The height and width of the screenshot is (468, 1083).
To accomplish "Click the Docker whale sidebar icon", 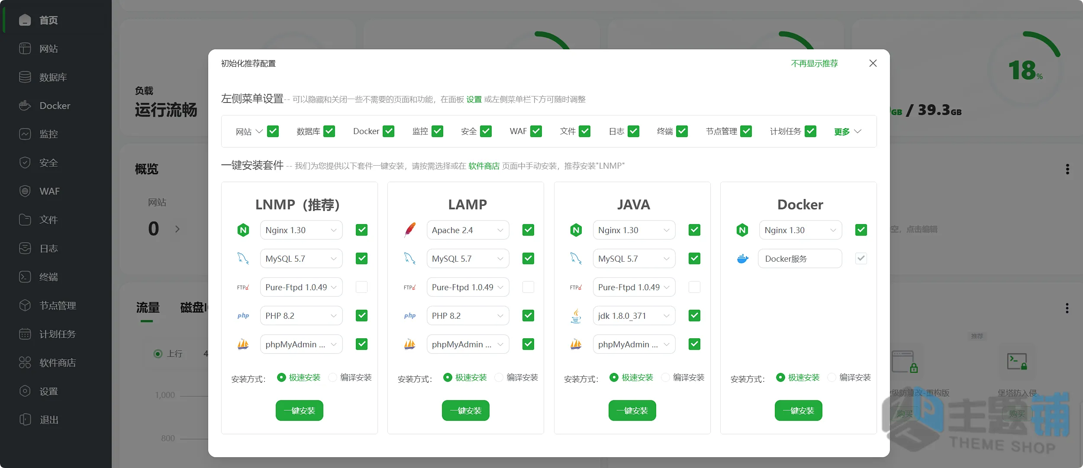I will coord(25,106).
